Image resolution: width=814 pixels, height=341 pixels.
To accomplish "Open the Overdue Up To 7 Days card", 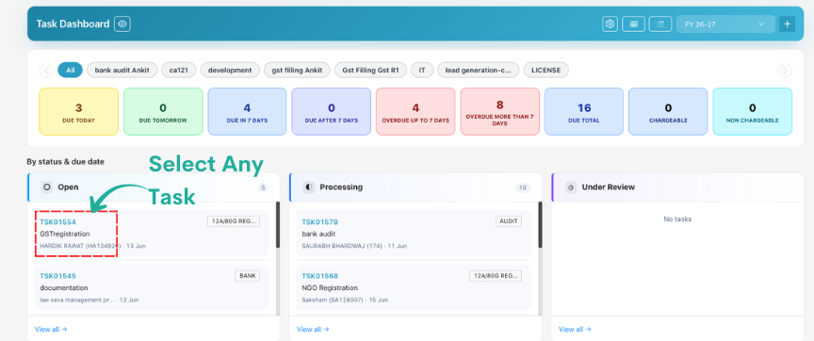I will point(415,111).
